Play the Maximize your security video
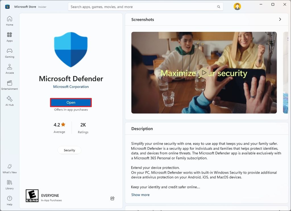 click(204, 73)
